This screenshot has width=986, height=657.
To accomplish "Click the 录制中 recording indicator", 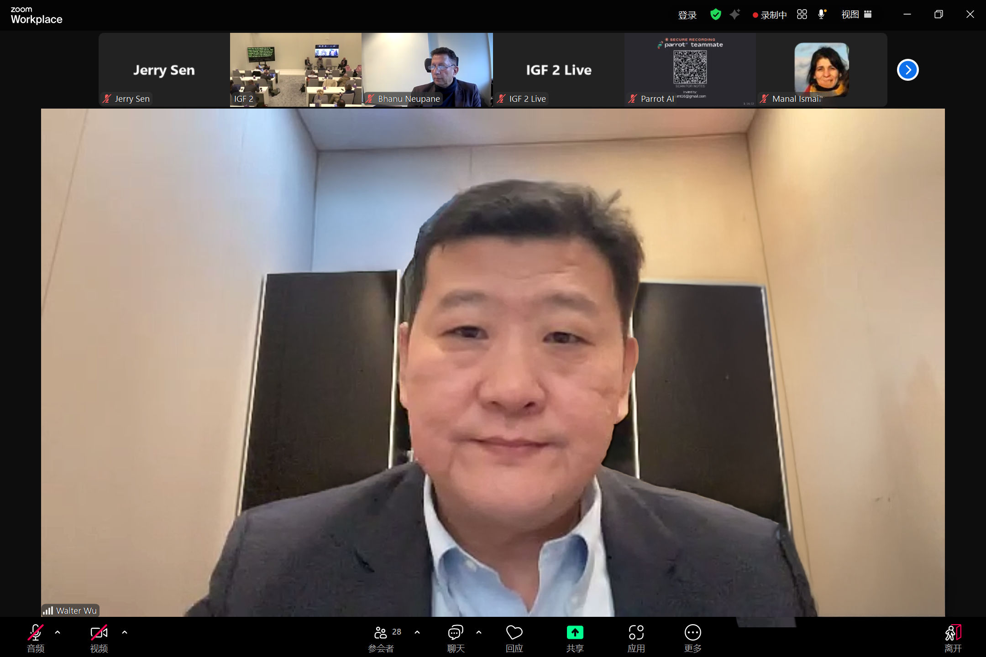I will (770, 15).
